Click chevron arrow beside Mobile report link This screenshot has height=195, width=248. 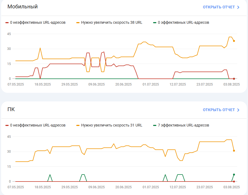click(x=238, y=7)
